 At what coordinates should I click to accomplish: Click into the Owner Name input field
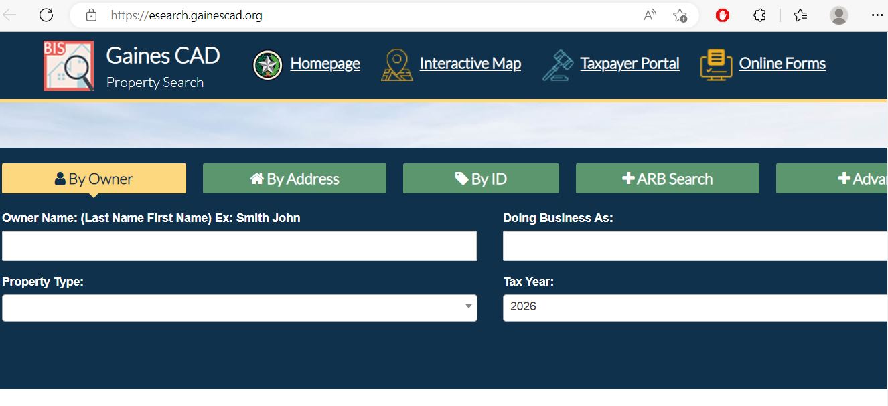[240, 245]
